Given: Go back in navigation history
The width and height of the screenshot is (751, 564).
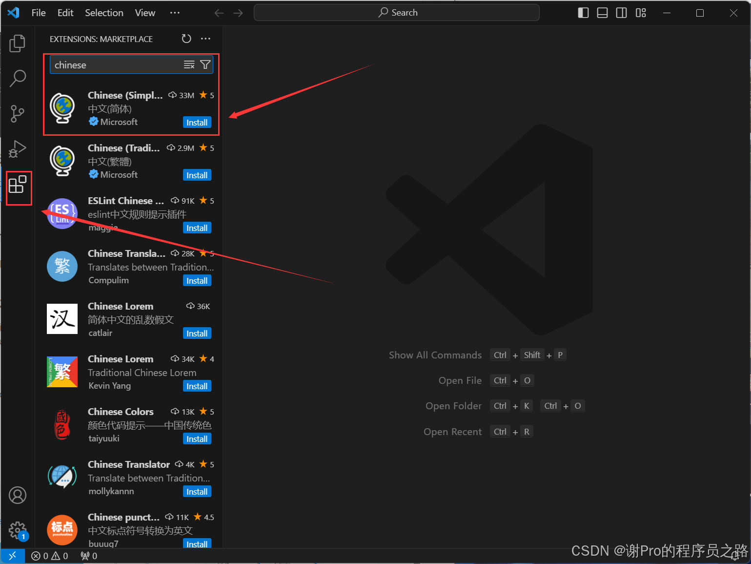Looking at the screenshot, I should click(219, 13).
